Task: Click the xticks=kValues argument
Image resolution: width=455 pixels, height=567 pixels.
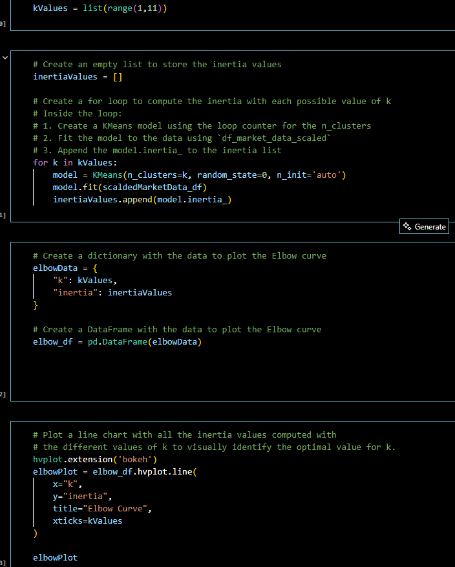Action: click(x=87, y=520)
